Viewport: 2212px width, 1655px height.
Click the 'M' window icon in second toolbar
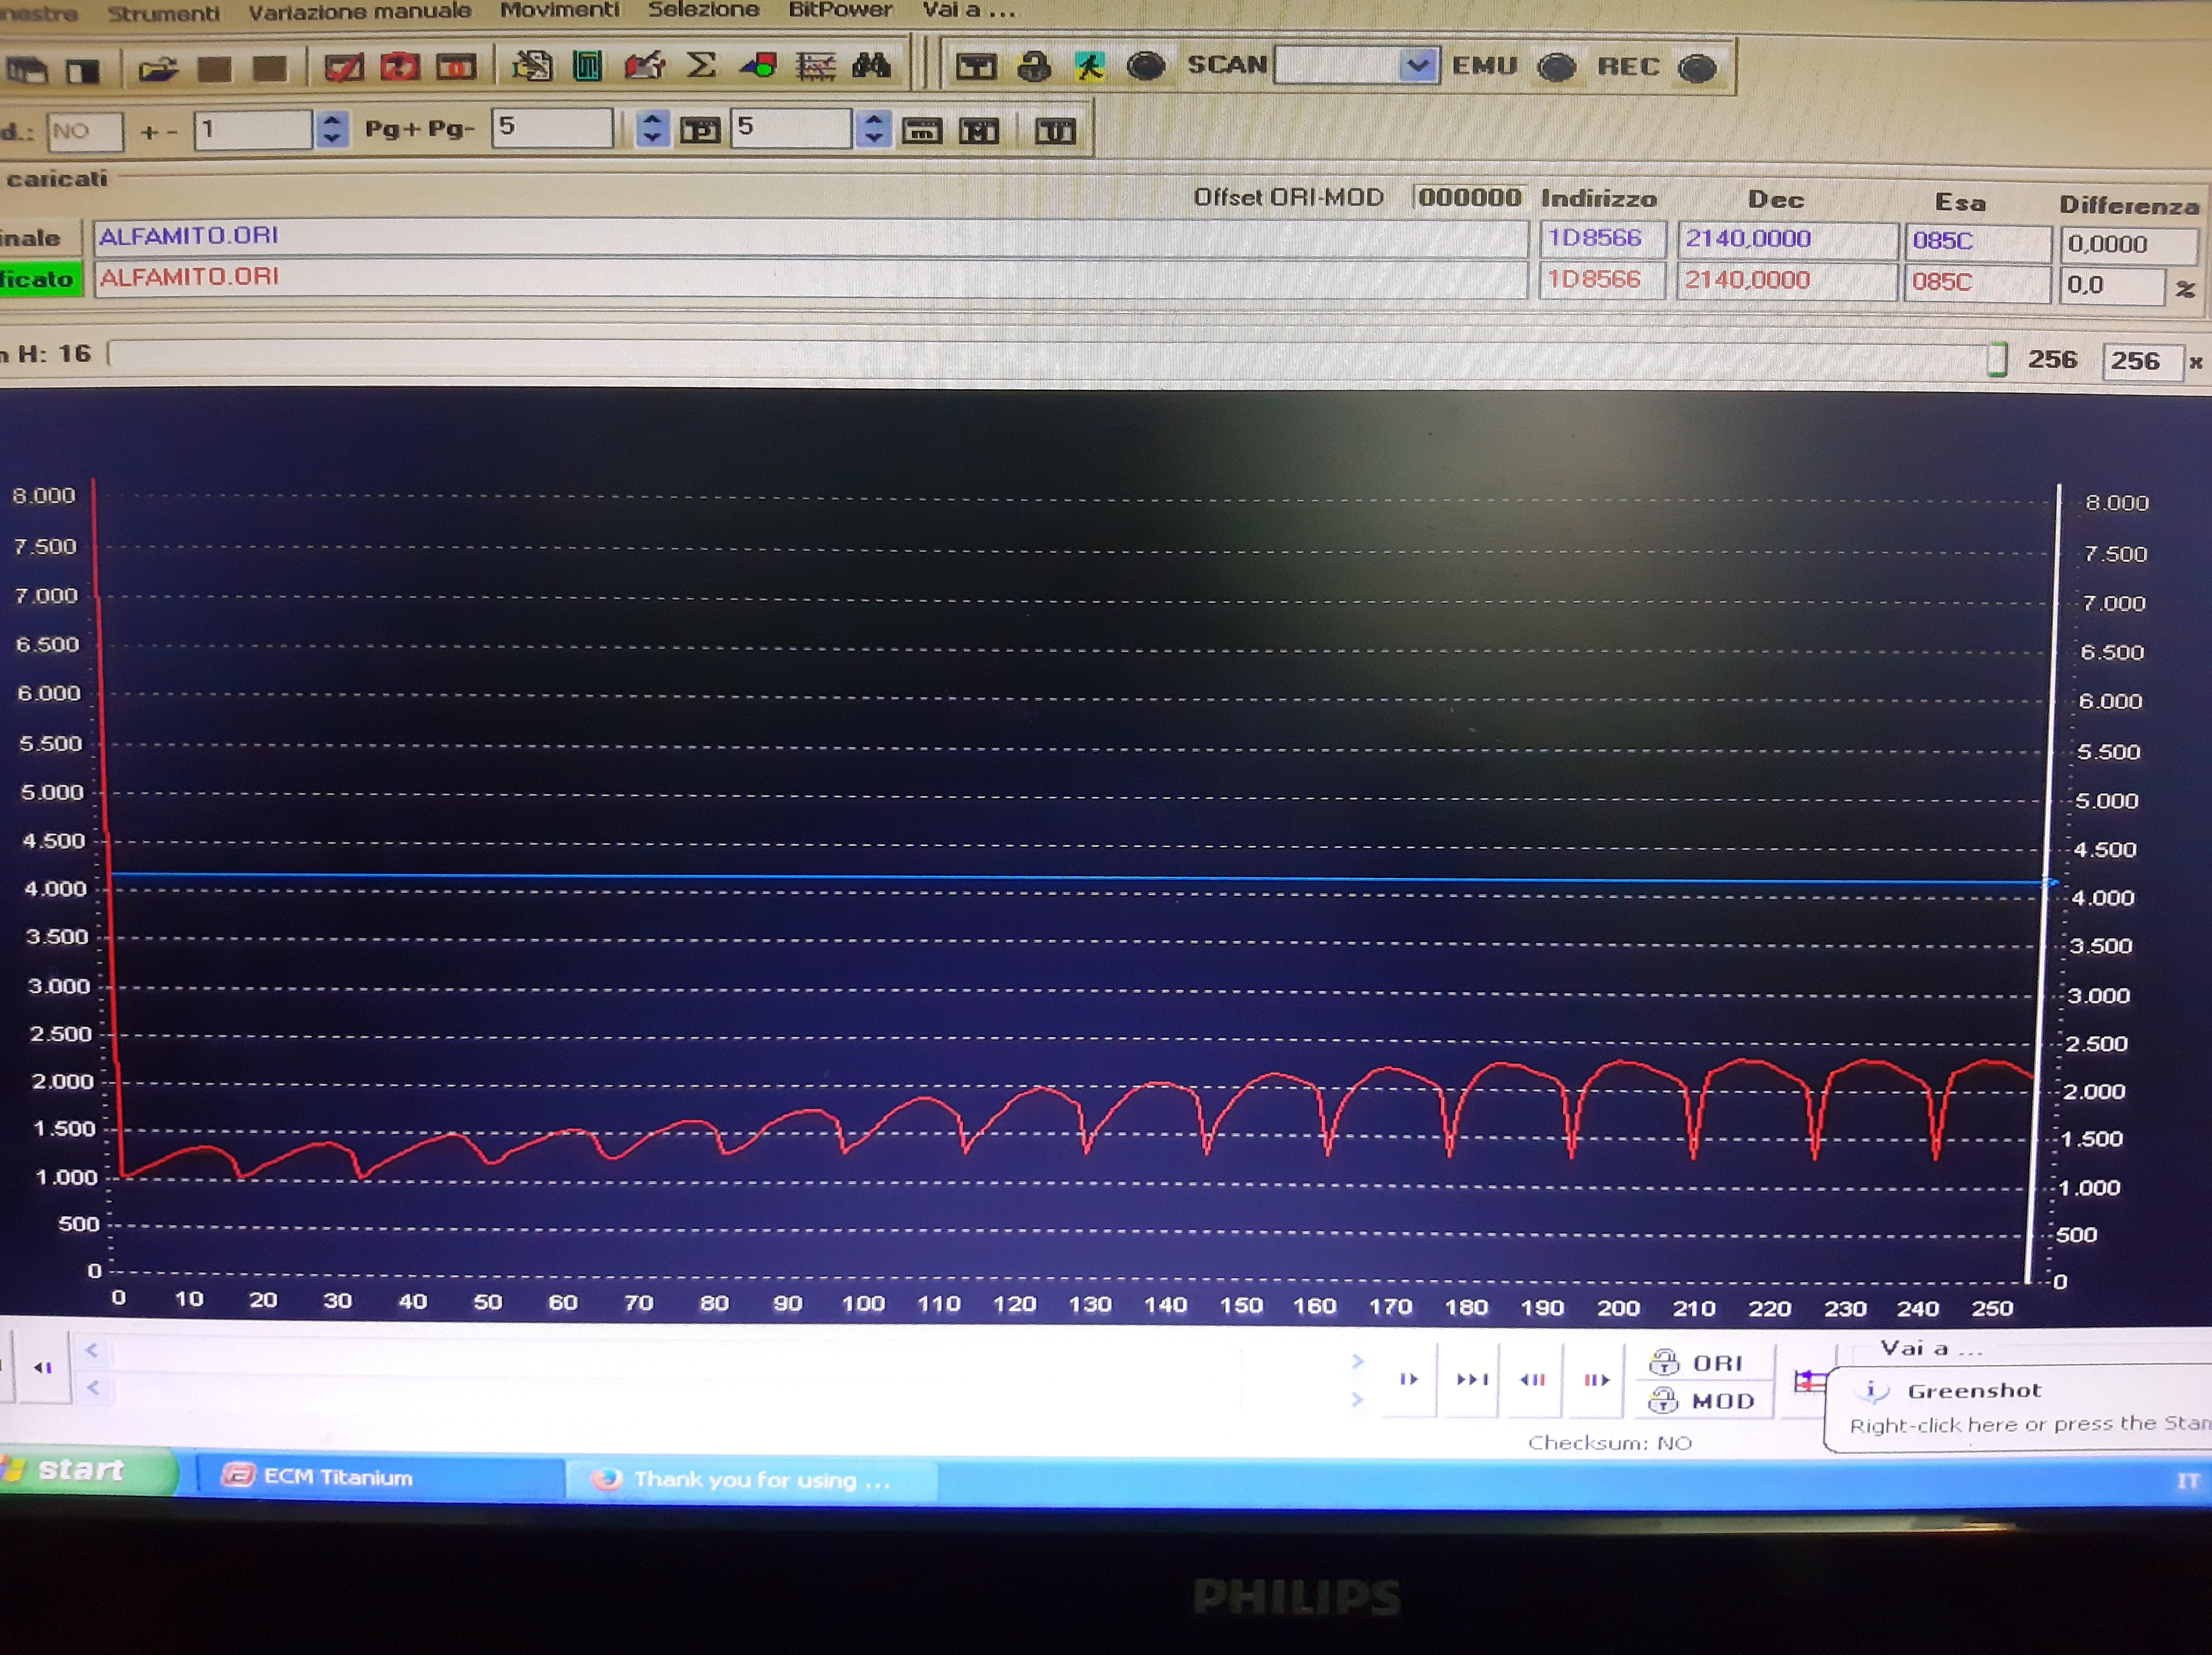978,130
